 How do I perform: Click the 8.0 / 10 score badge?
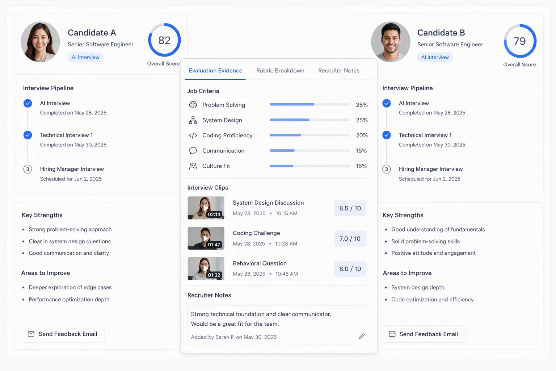coord(350,269)
